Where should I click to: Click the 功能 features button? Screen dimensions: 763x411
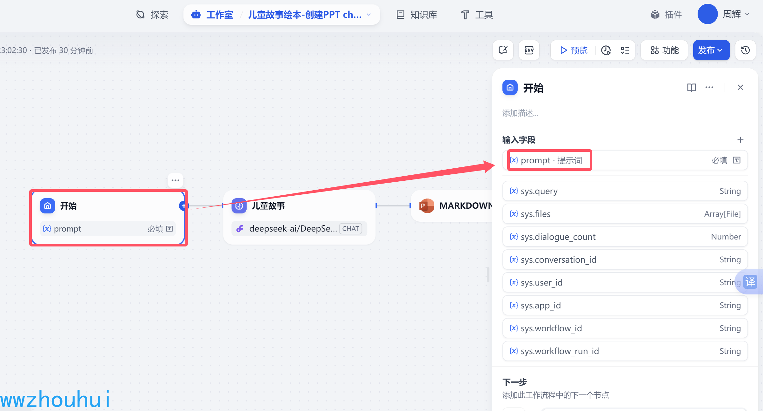(x=664, y=50)
